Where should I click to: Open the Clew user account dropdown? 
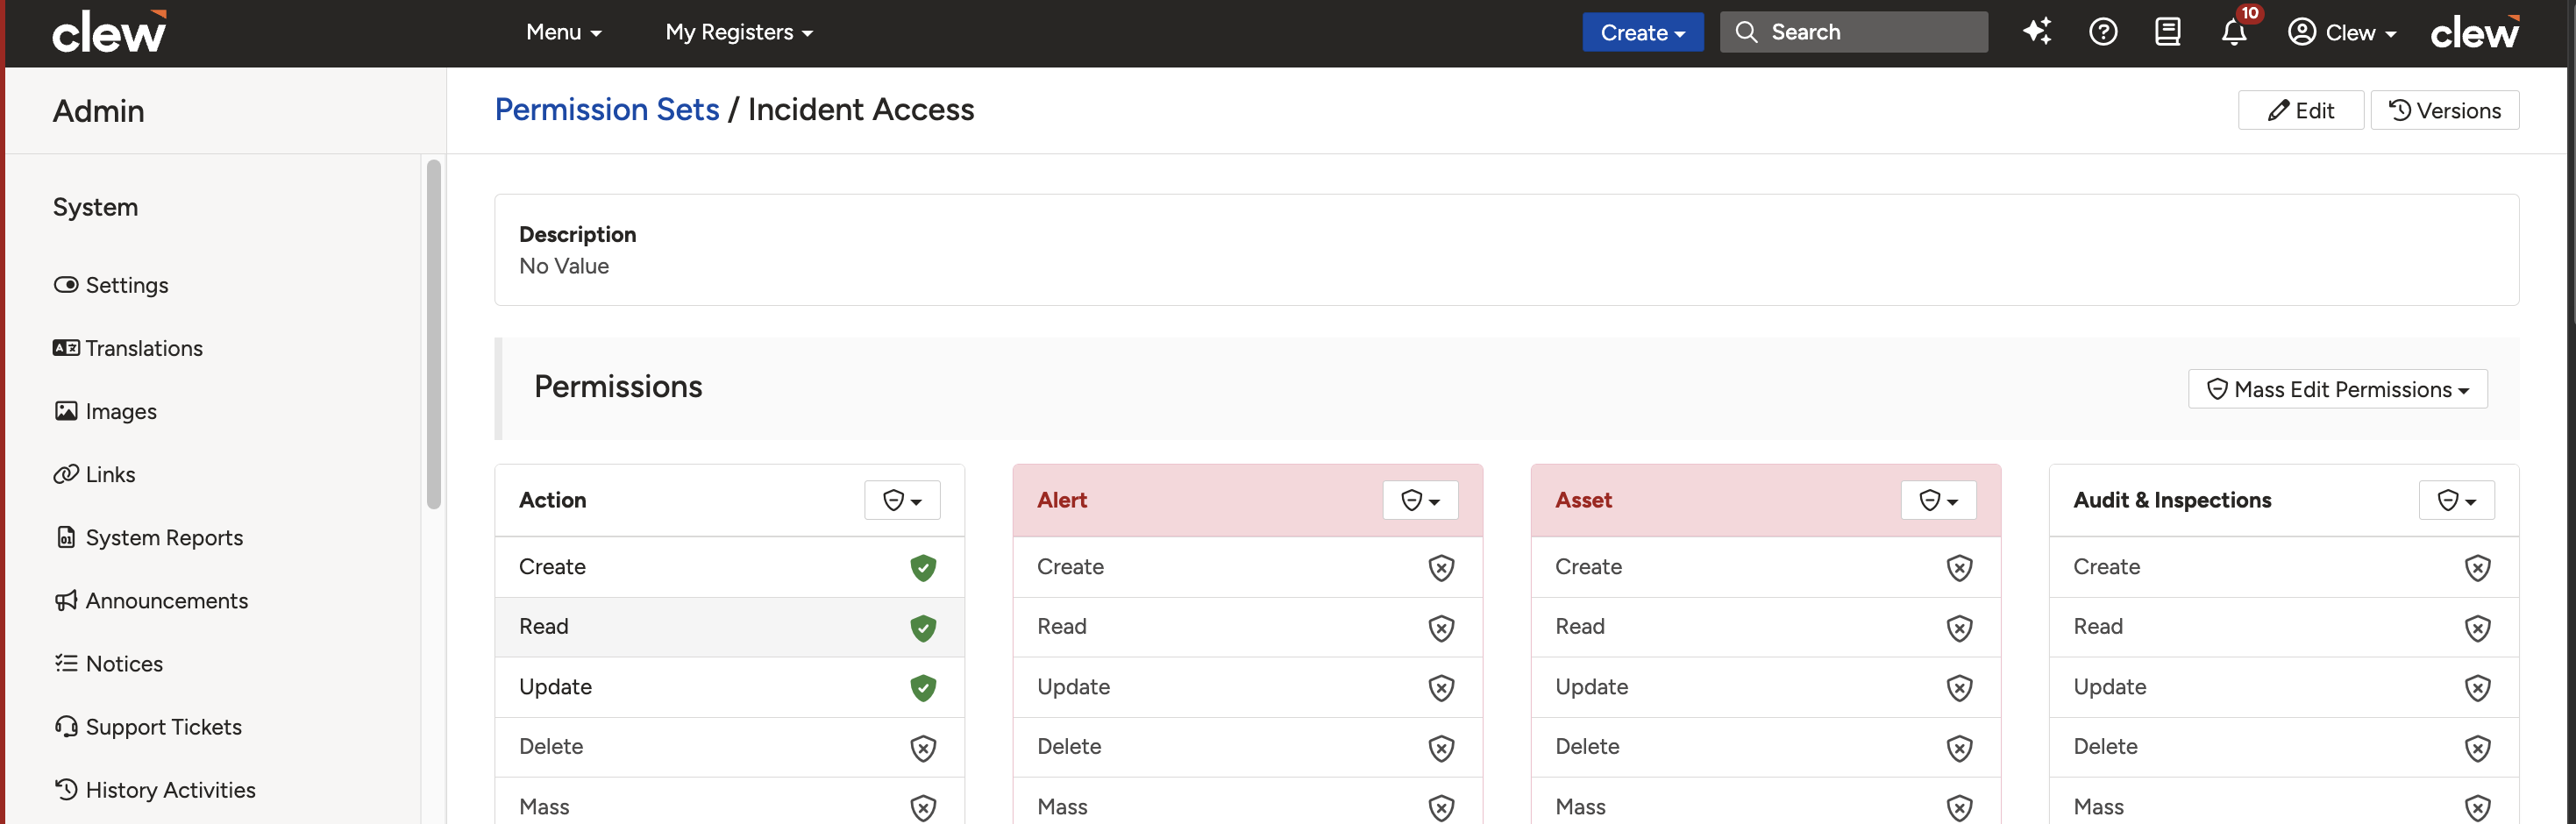[2342, 32]
